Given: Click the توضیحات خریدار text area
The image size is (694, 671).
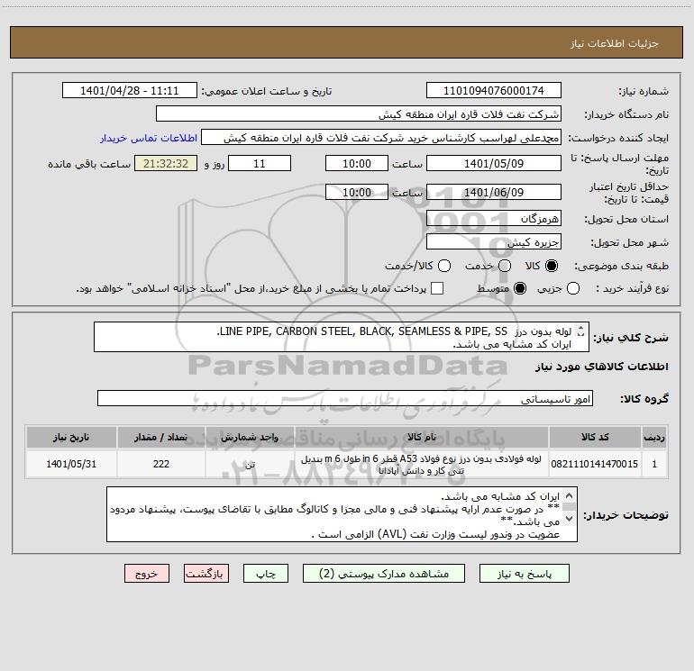Looking at the screenshot, I should pyautogui.click(x=342, y=514).
